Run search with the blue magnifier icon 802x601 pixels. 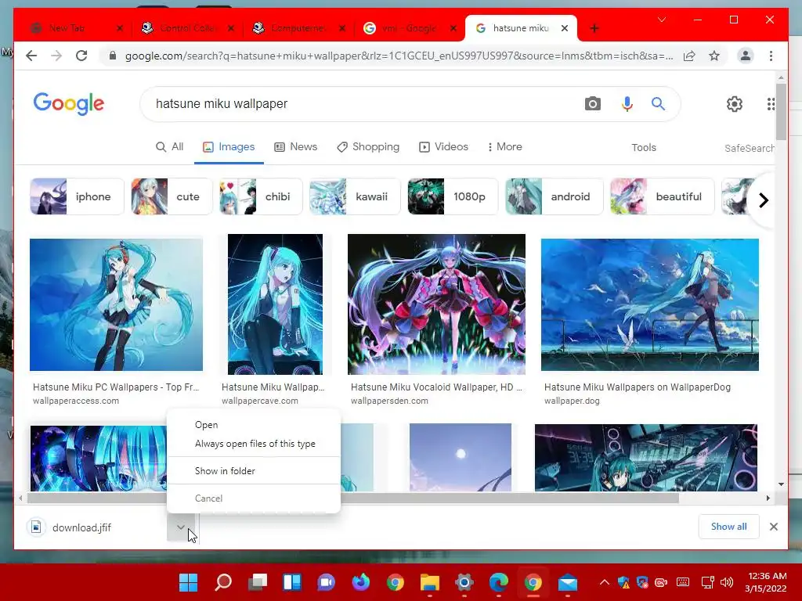(658, 104)
